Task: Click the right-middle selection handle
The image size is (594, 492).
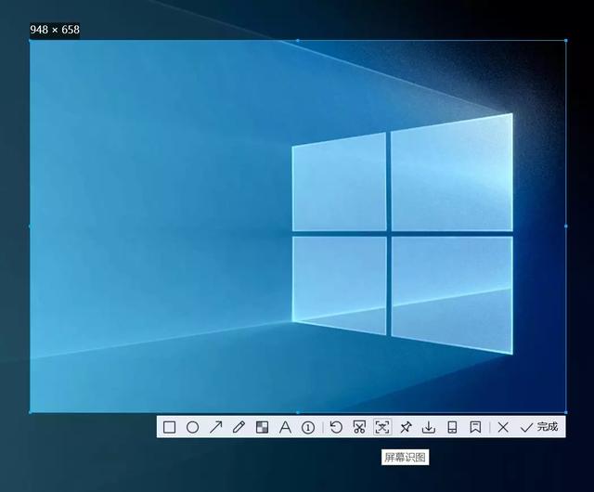Action: 565,225
